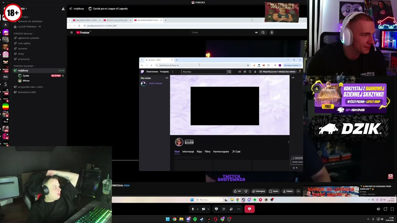
Task: Enter fullscreen in Discord call
Action: tap(392, 209)
